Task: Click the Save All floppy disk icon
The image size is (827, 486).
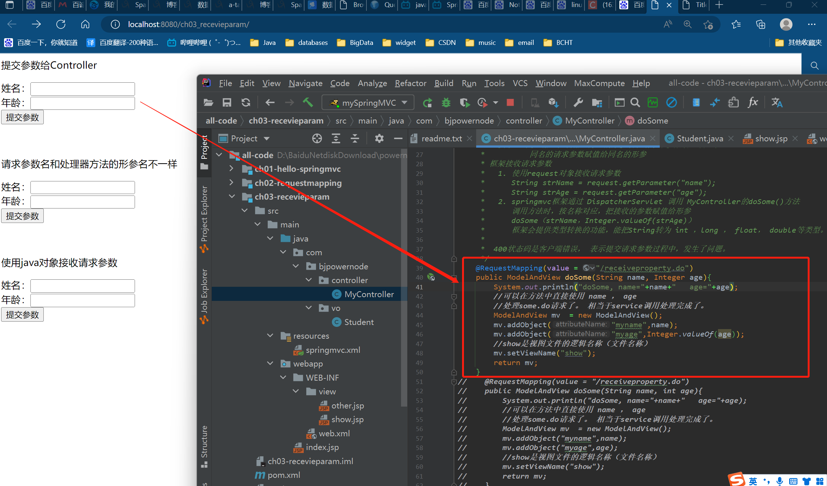Action: (227, 103)
